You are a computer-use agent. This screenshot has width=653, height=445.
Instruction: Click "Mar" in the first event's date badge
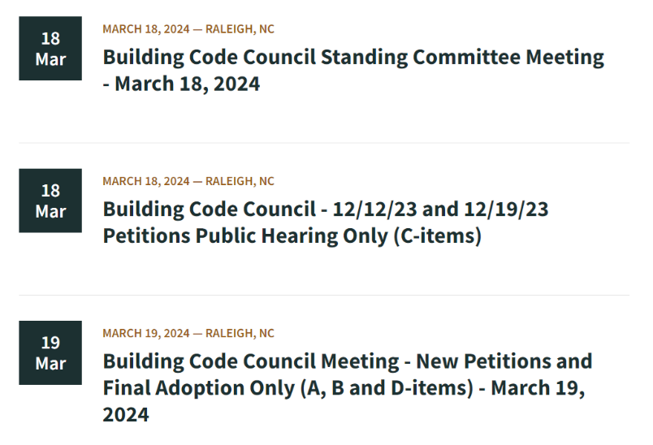pos(50,59)
